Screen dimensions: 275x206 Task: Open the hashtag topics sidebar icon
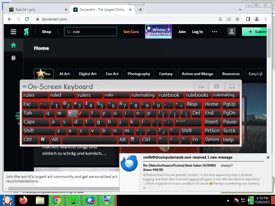(x=13, y=58)
